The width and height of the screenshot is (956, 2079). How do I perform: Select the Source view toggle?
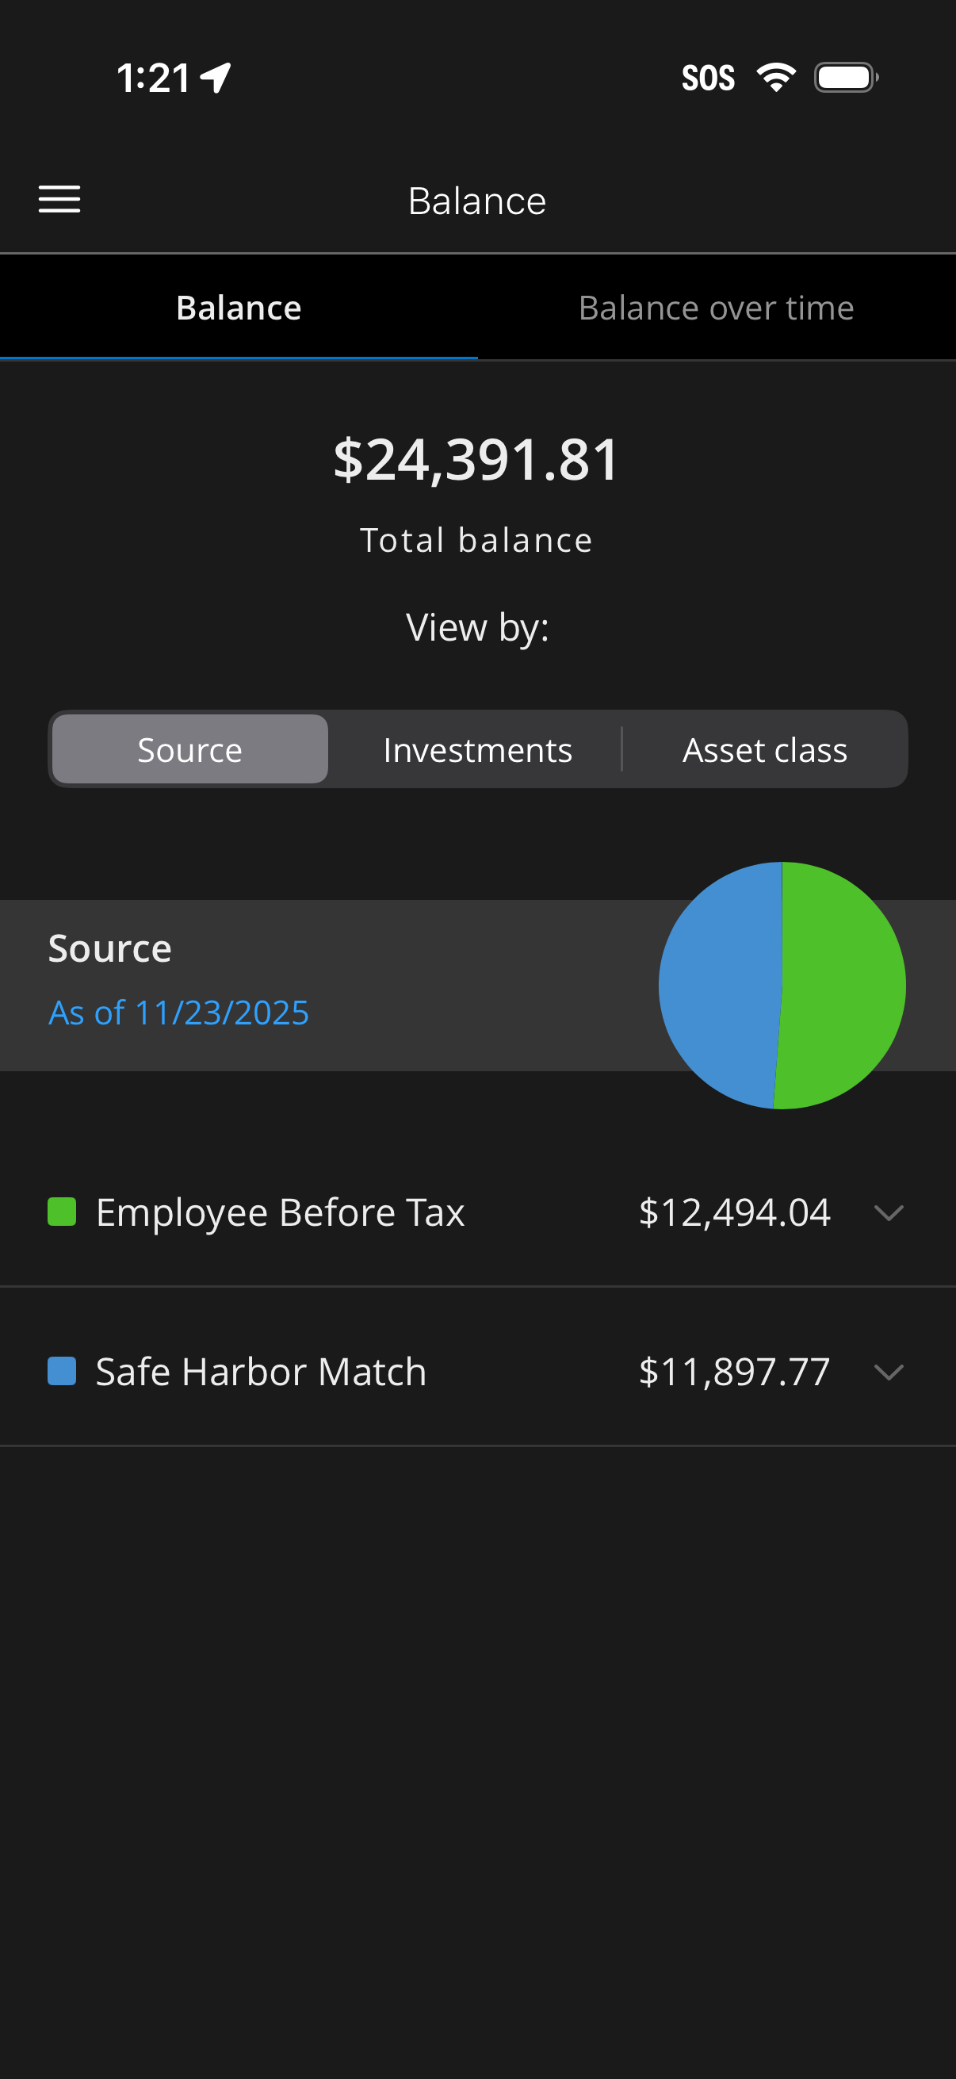189,749
